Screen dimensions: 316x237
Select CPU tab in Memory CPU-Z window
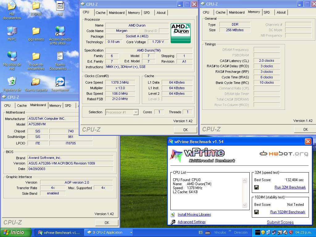pos(206,12)
